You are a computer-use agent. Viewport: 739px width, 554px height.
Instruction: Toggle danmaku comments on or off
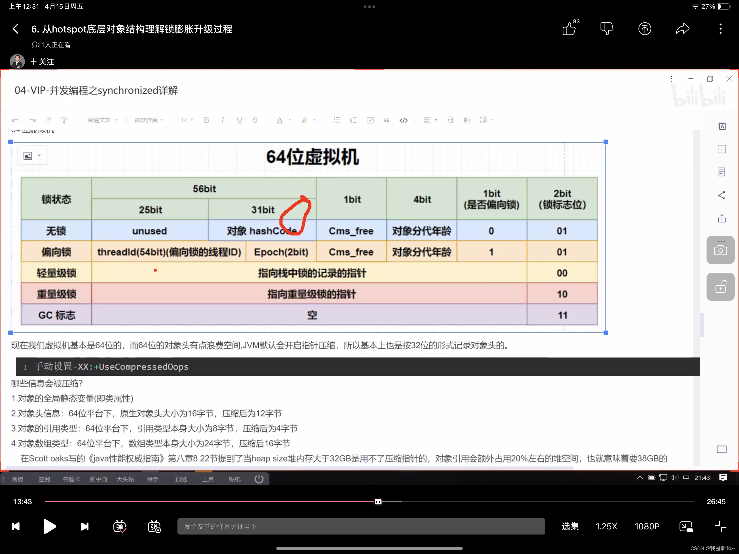(119, 527)
